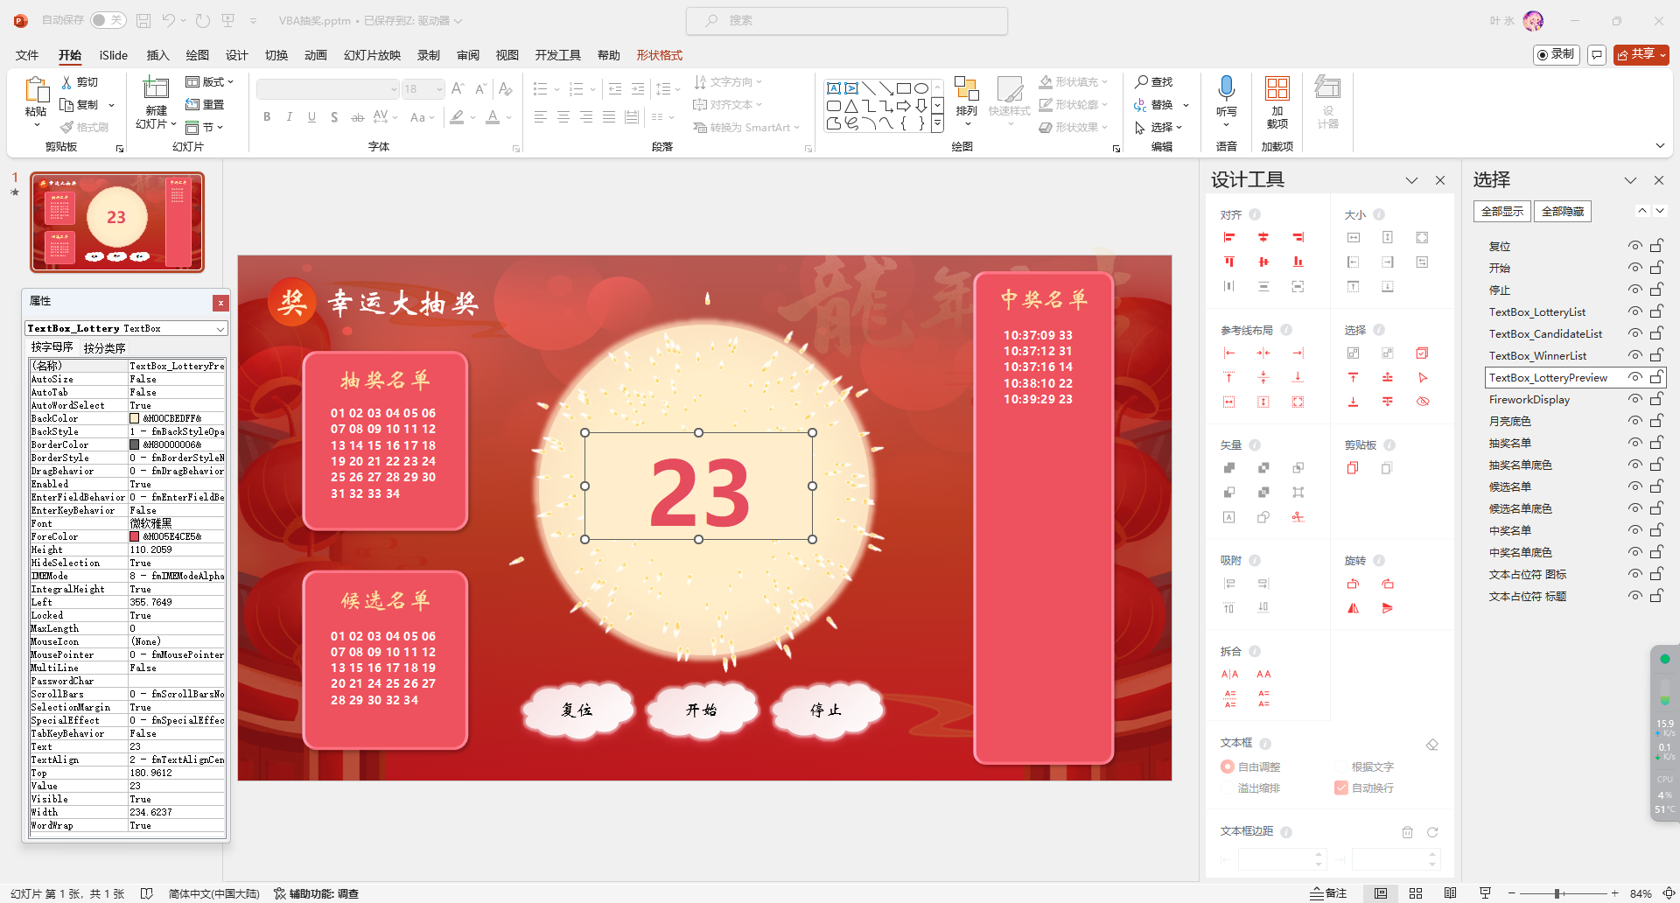Click the Find (查找) search icon
The height and width of the screenshot is (903, 1680).
1141,81
